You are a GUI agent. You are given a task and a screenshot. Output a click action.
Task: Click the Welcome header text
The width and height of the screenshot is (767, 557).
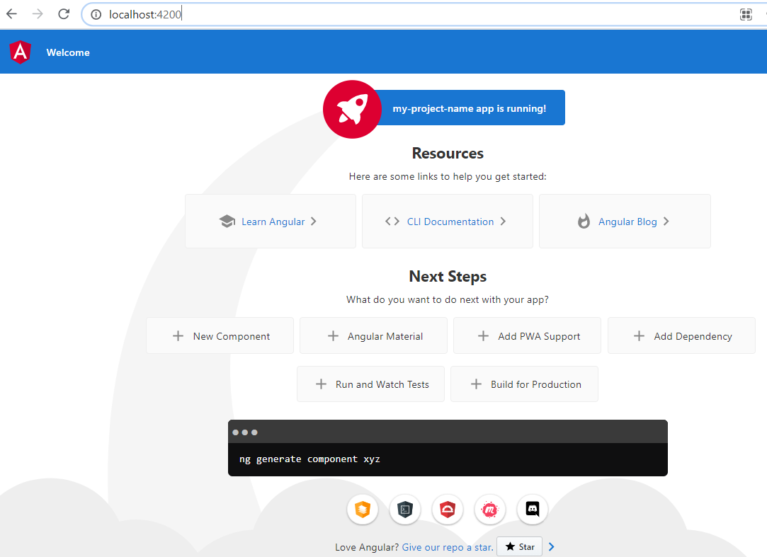coord(68,53)
